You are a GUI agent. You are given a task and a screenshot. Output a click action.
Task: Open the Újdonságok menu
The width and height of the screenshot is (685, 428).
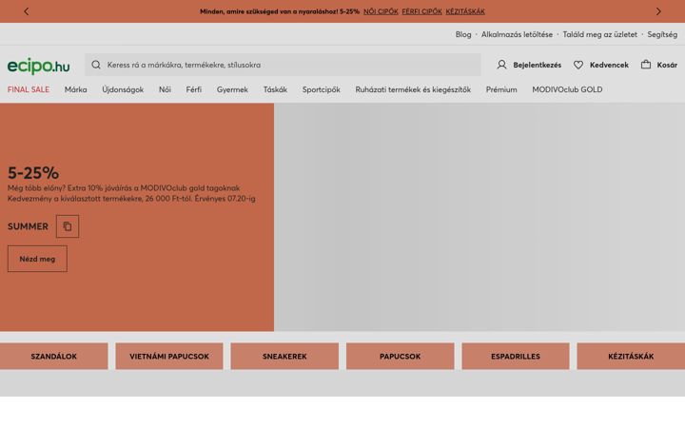tap(123, 89)
